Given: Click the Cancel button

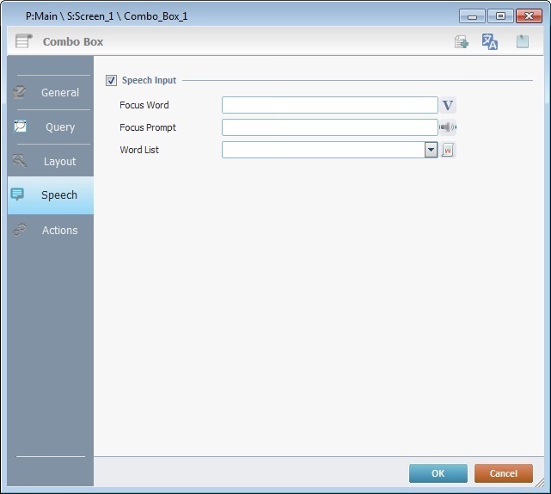Looking at the screenshot, I should click(503, 473).
